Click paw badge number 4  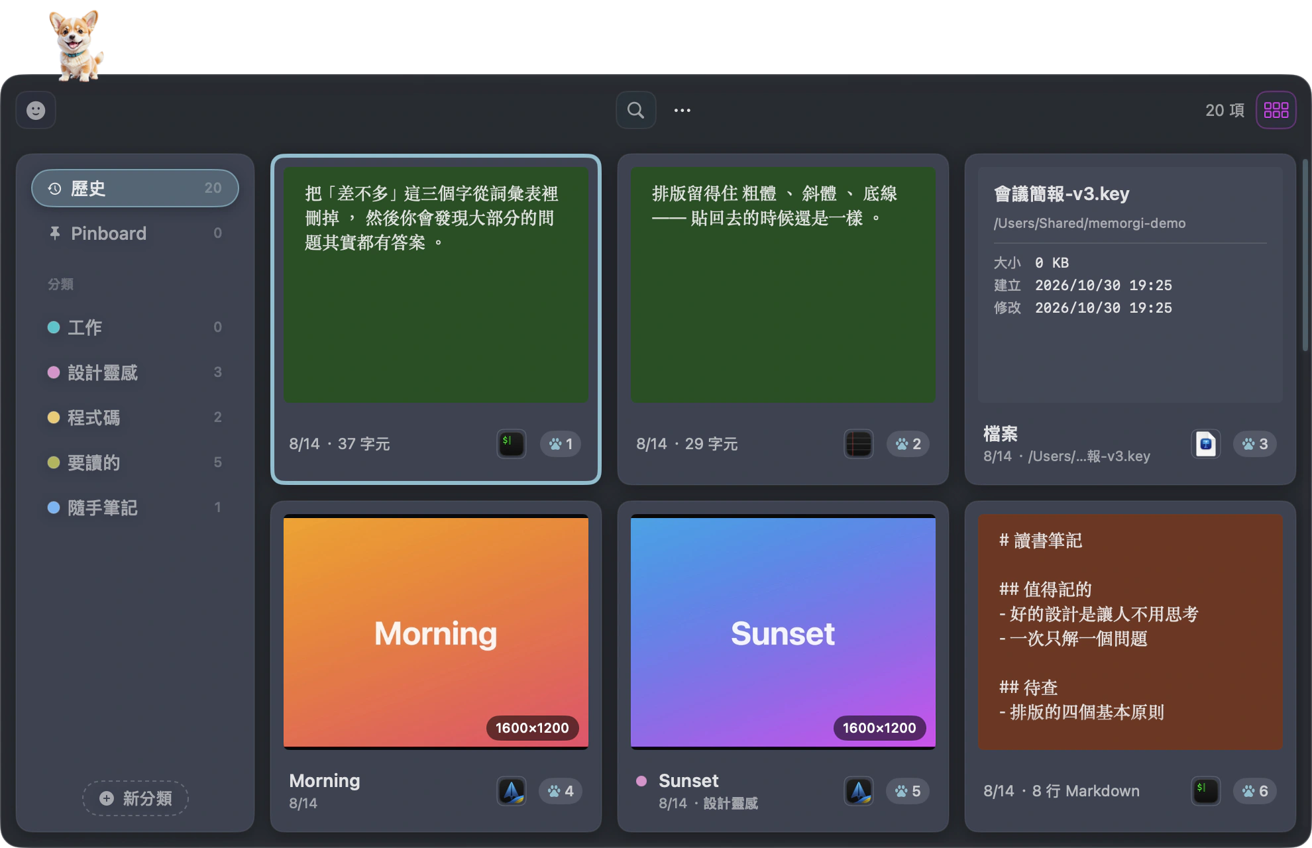coord(561,791)
